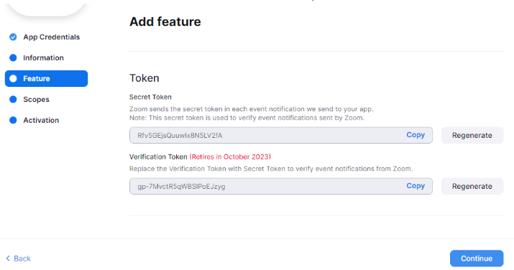Copy the Verification Token value
The image size is (514, 270).
click(x=416, y=186)
